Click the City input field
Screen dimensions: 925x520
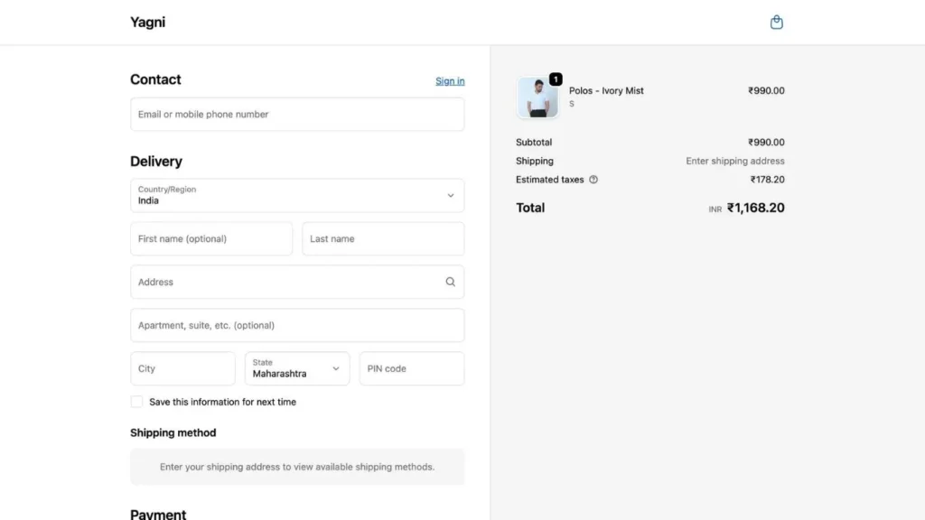(182, 368)
